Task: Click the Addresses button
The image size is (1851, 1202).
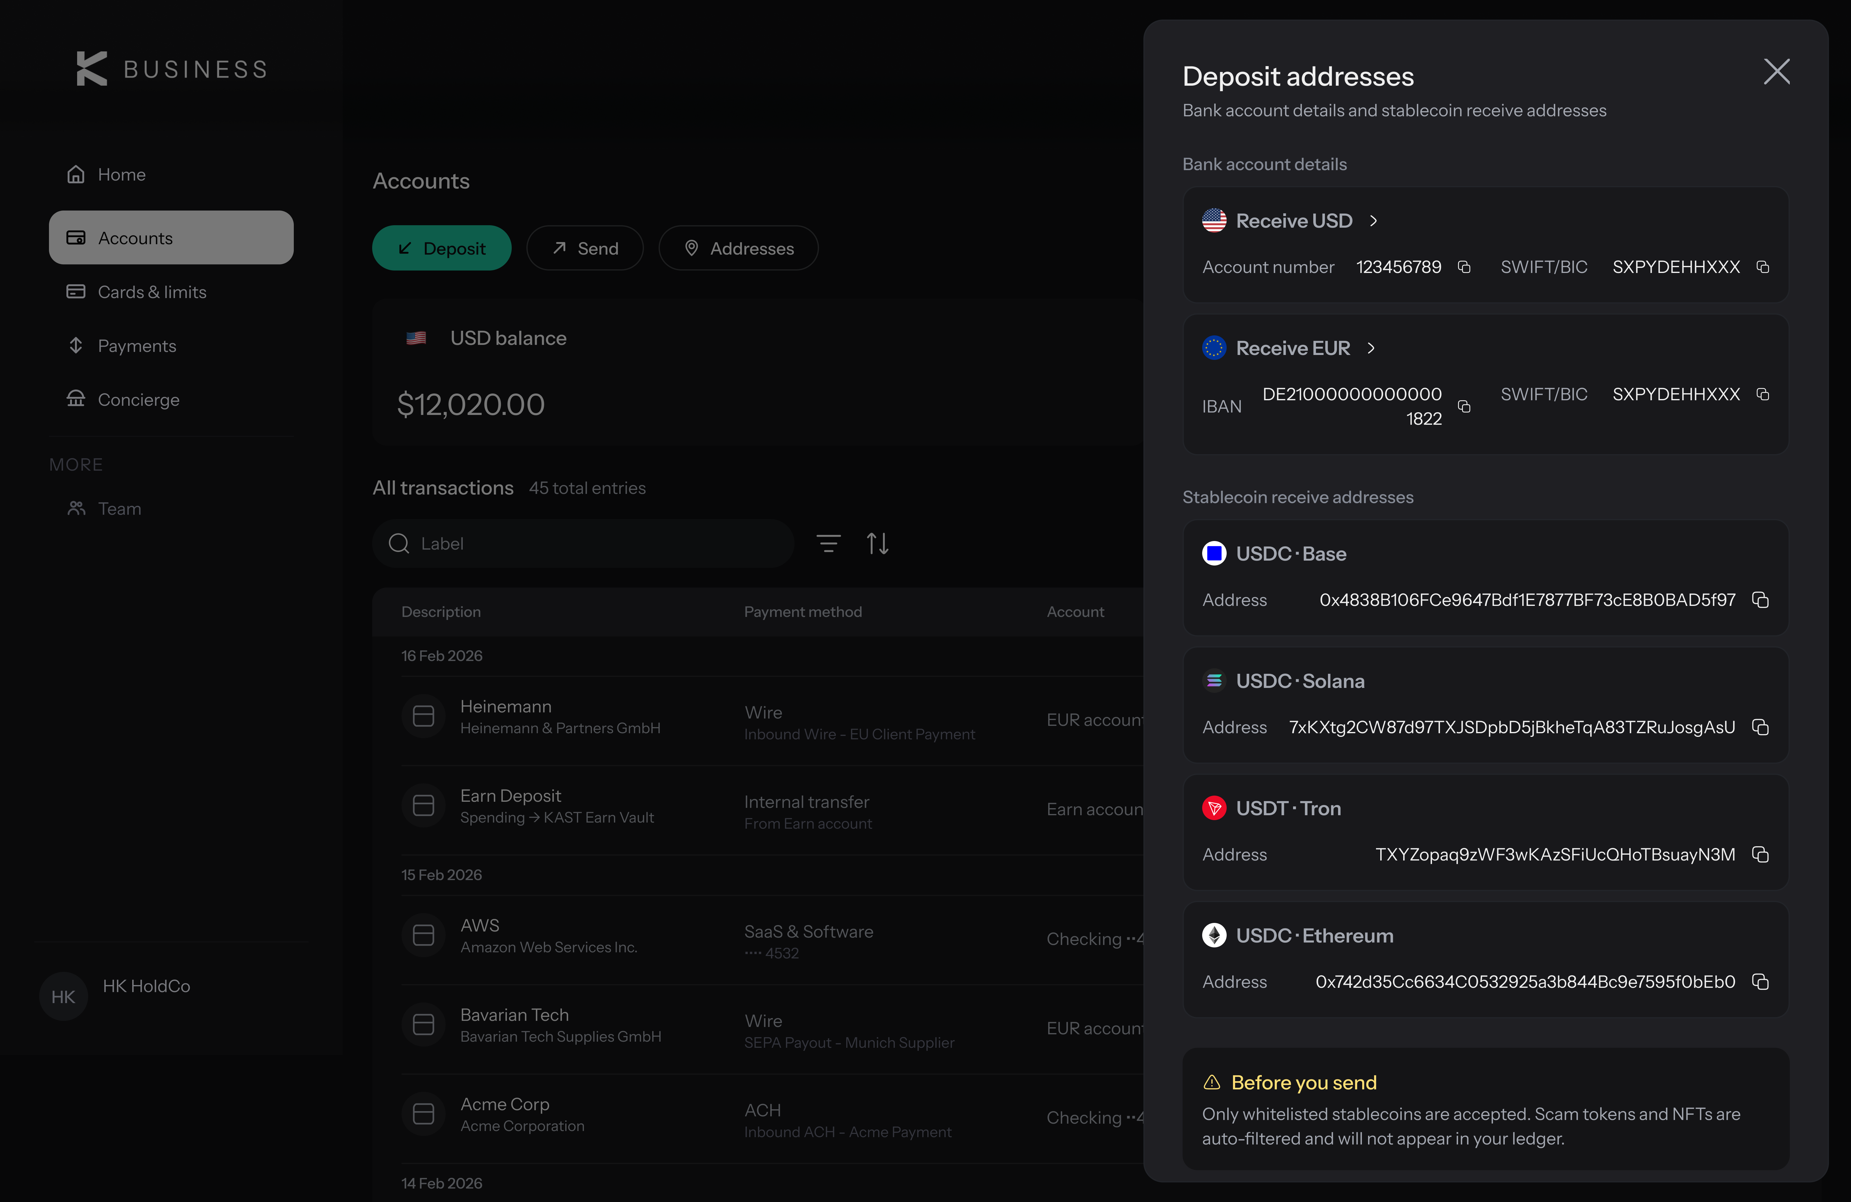Action: [x=738, y=248]
